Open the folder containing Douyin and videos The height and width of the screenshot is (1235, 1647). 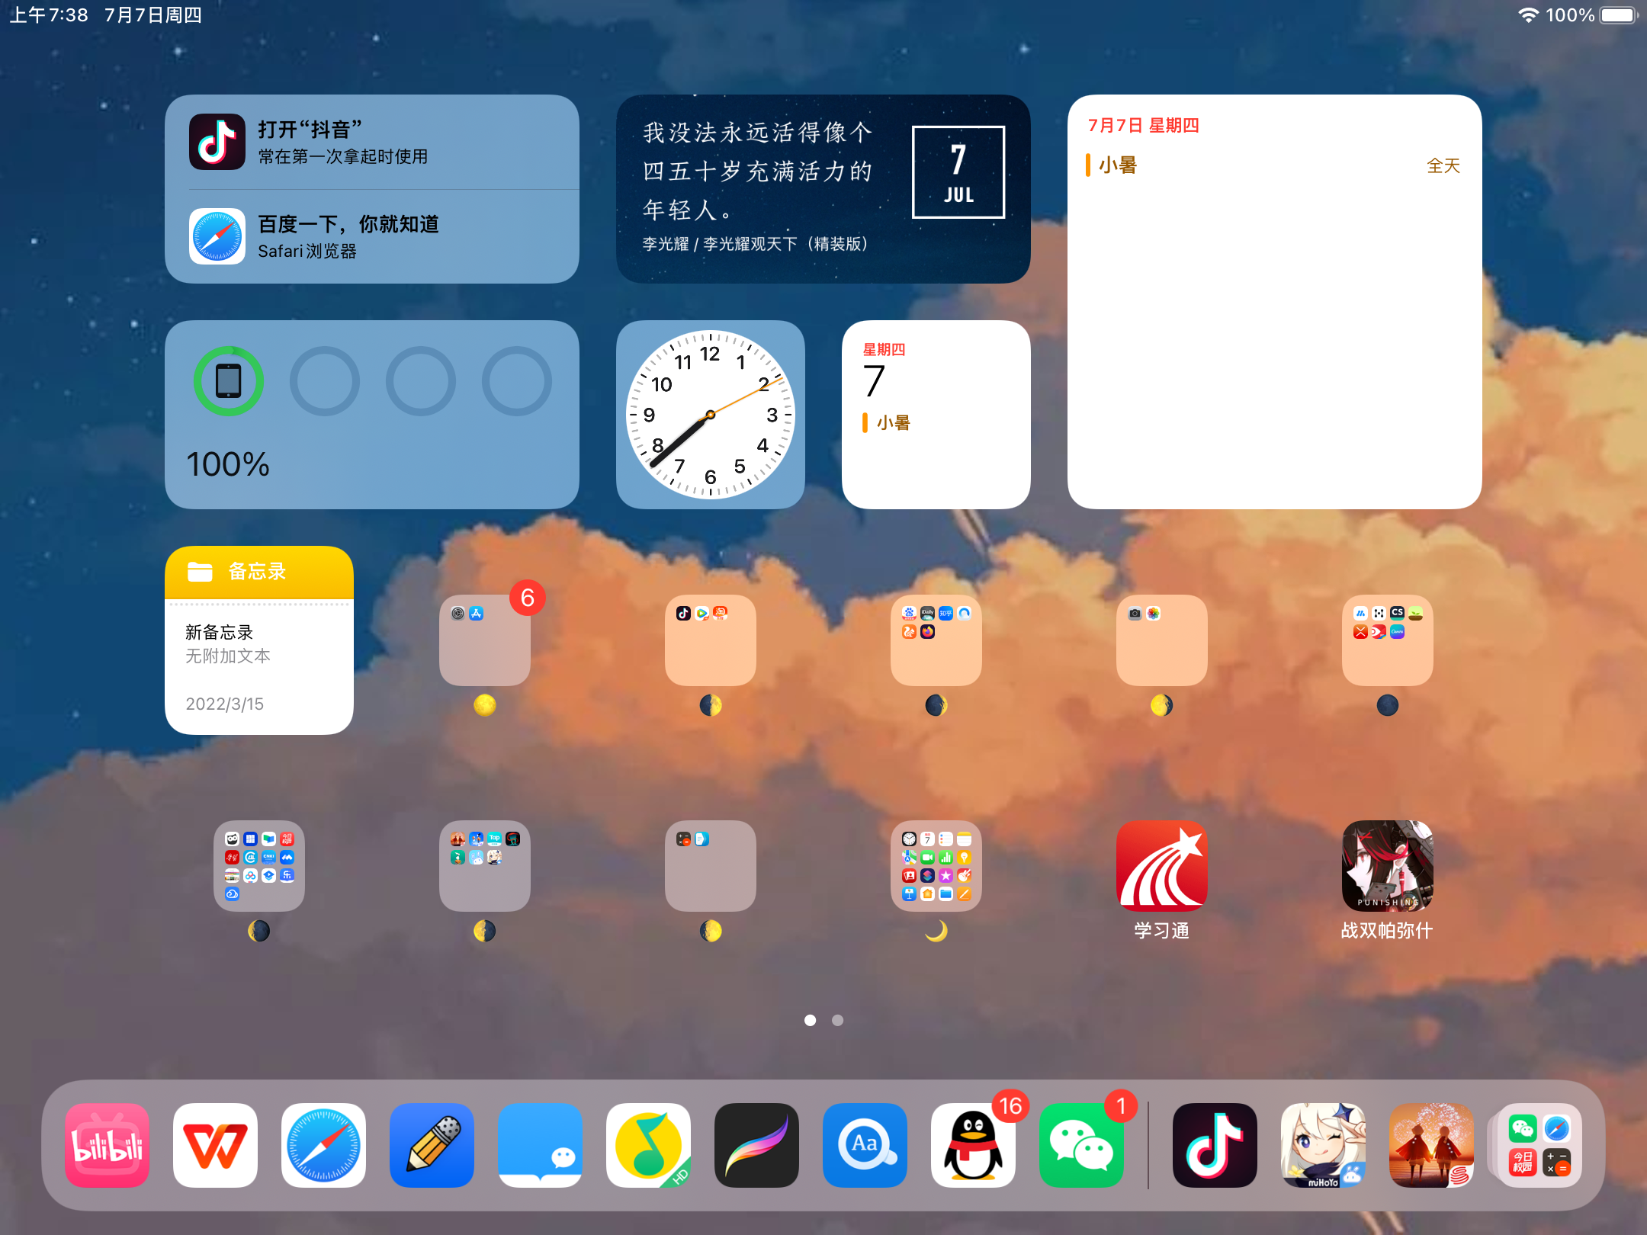(x=711, y=640)
